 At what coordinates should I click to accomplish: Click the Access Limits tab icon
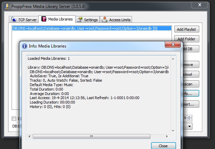pos(105,19)
